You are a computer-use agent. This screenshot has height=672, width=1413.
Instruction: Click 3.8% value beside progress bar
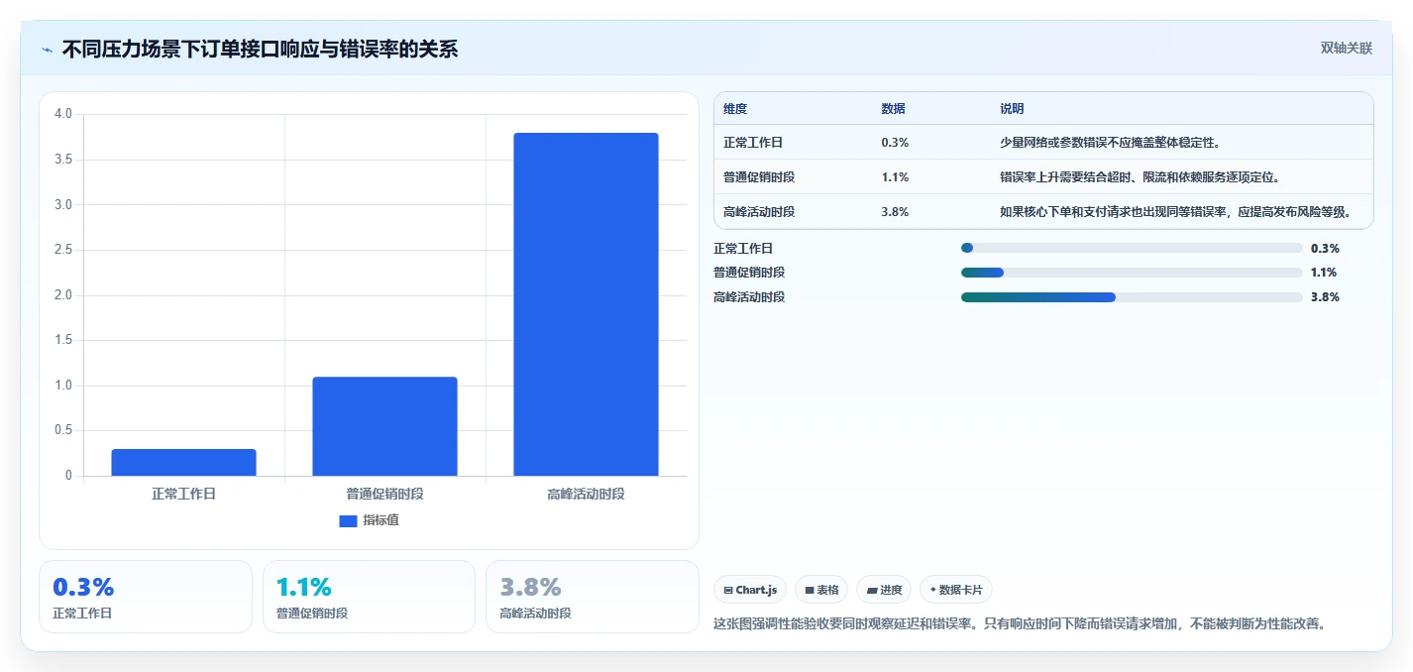coord(1325,297)
